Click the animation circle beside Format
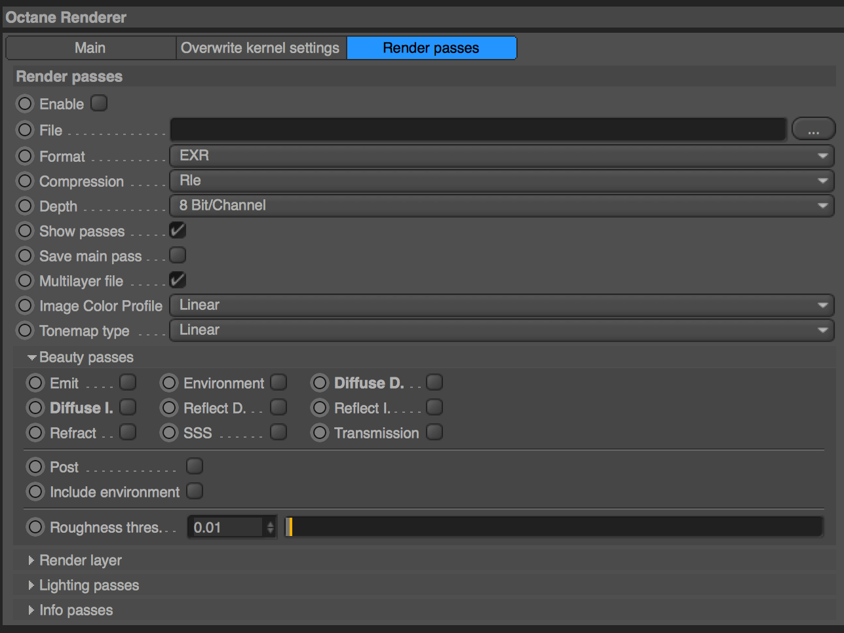Viewport: 844px width, 633px height. point(25,156)
